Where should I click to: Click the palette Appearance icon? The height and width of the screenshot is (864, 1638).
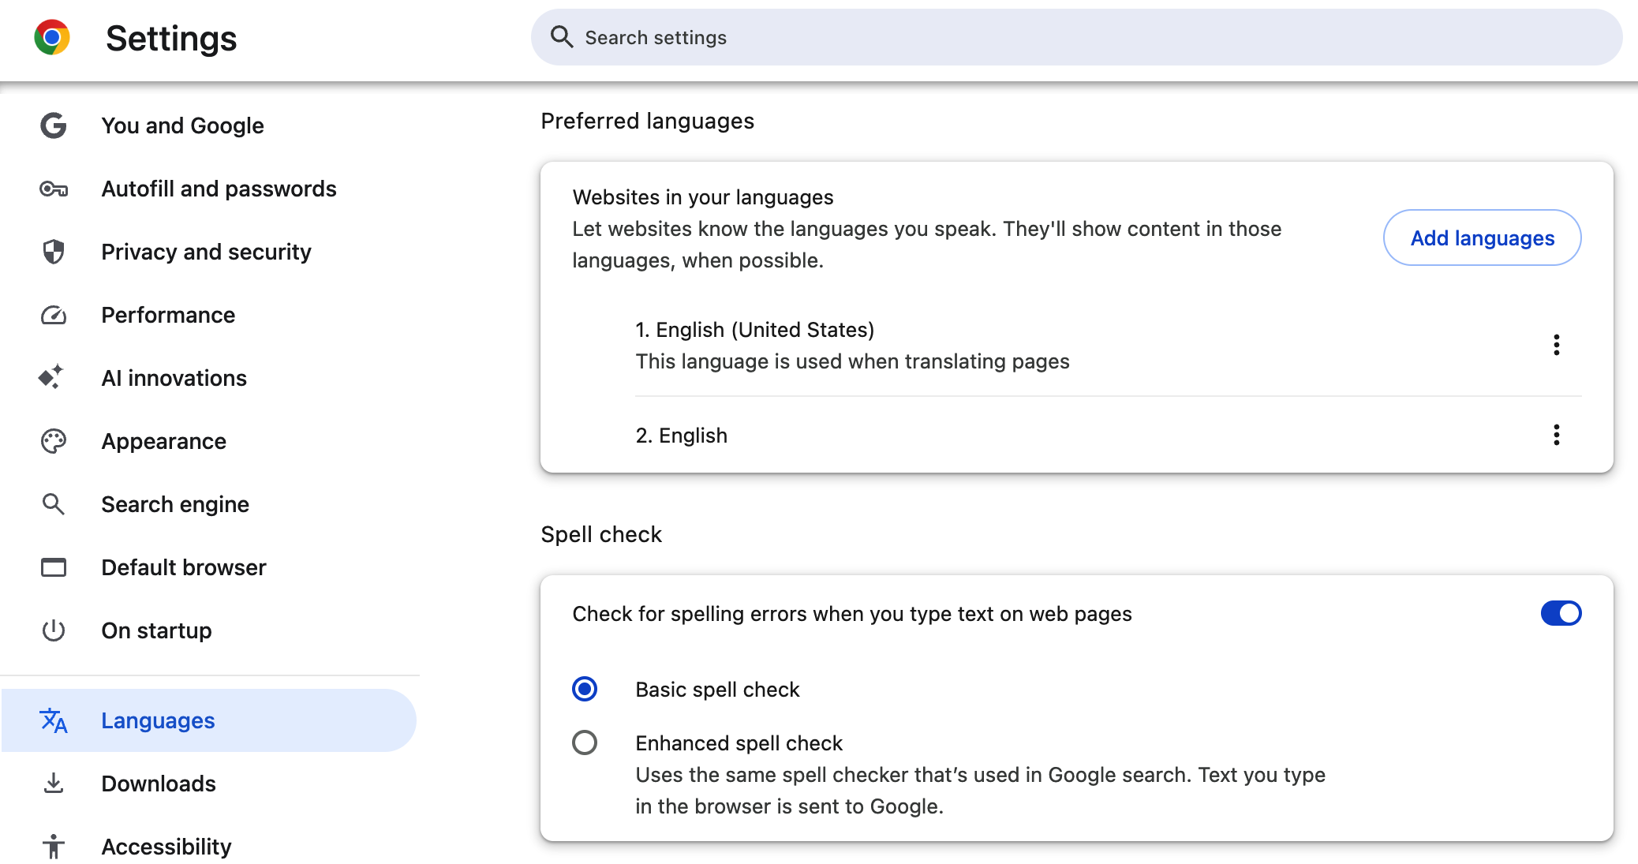tap(54, 441)
